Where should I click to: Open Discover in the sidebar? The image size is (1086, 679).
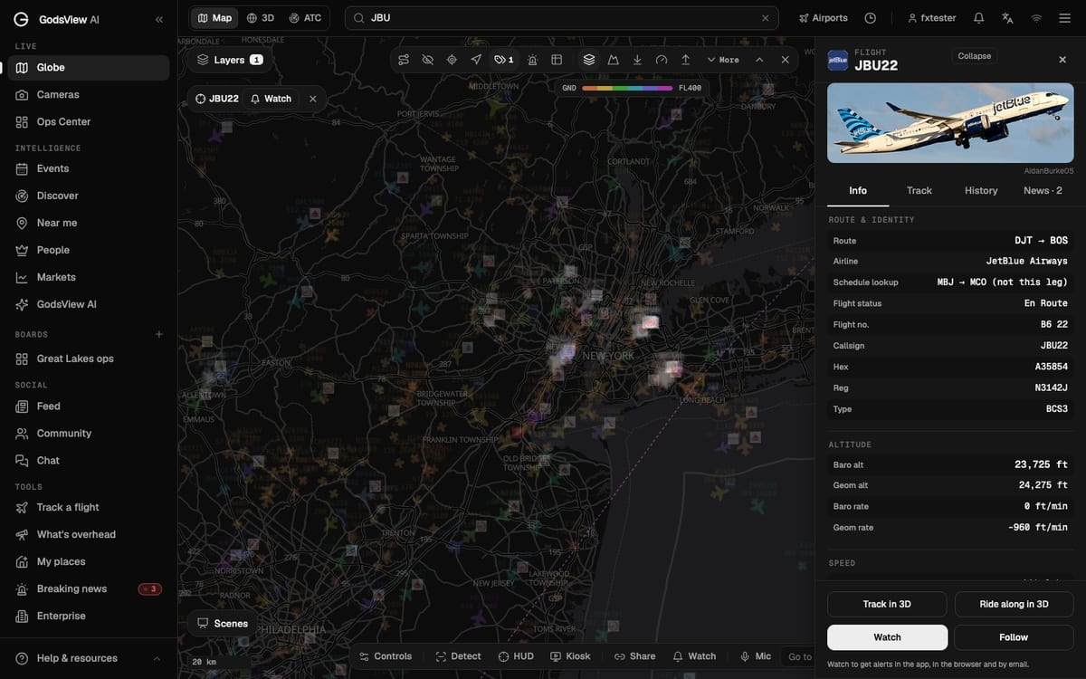[89, 196]
